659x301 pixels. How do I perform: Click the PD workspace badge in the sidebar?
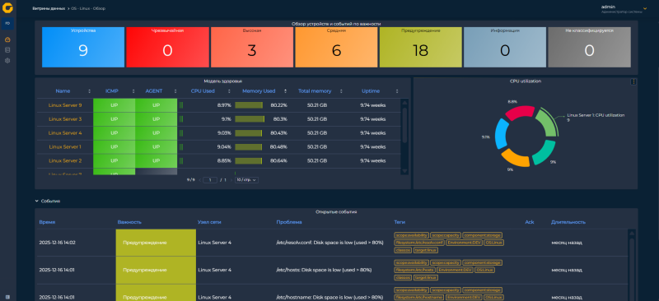point(7,24)
